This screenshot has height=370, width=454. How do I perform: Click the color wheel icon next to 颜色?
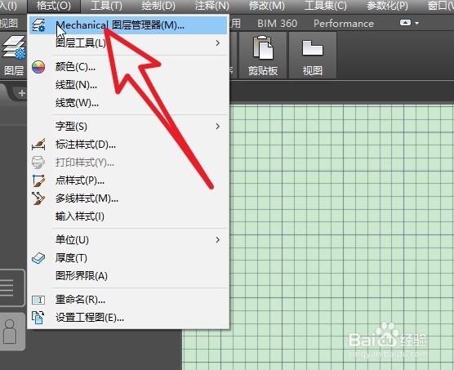click(x=38, y=67)
